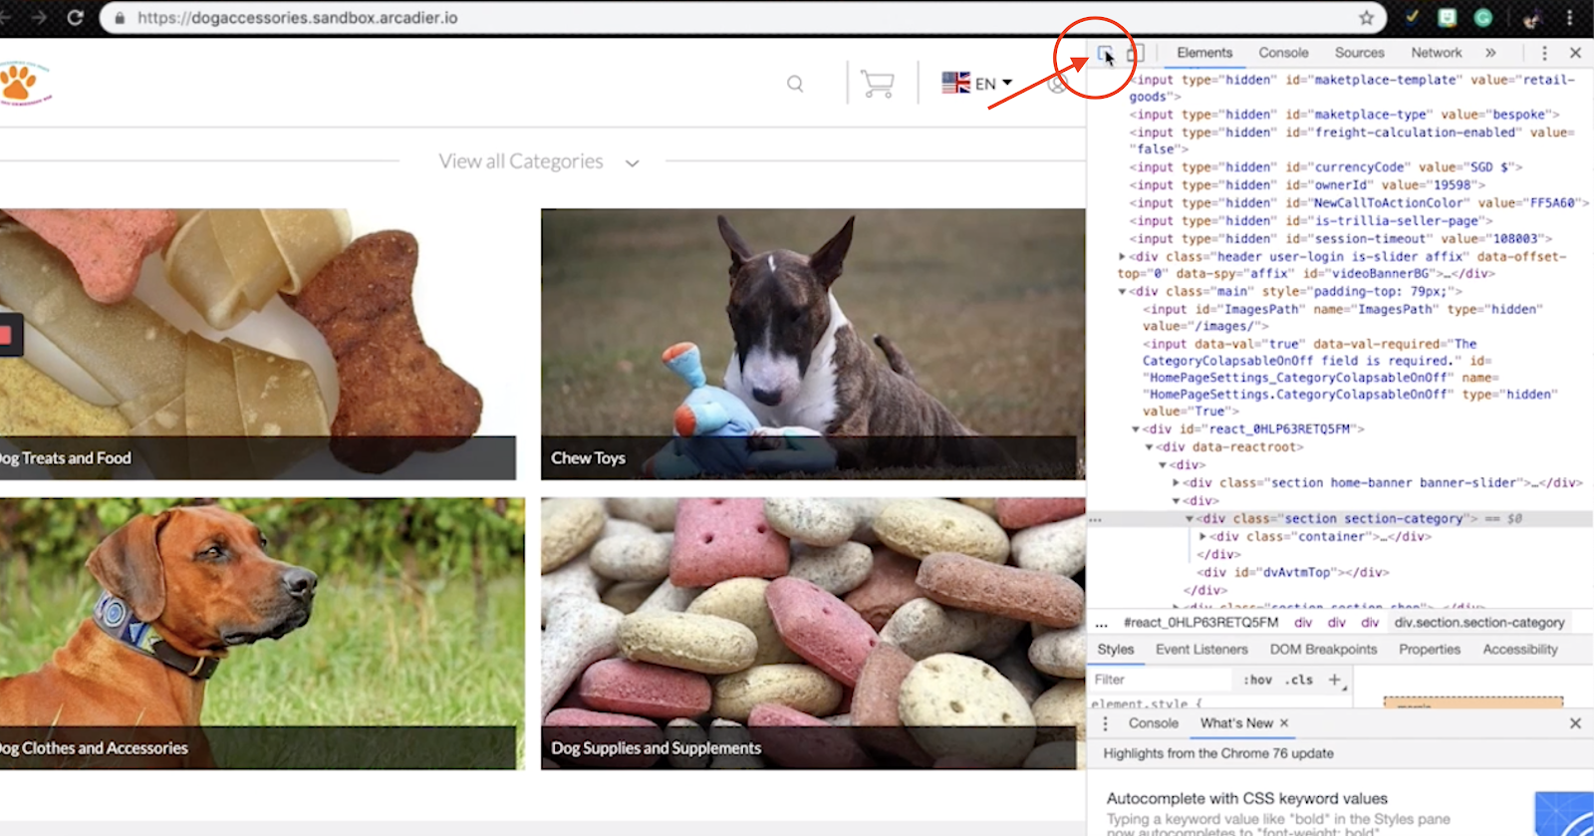Activate the DevTools inspect element picker
The image size is (1594, 836).
coord(1105,54)
